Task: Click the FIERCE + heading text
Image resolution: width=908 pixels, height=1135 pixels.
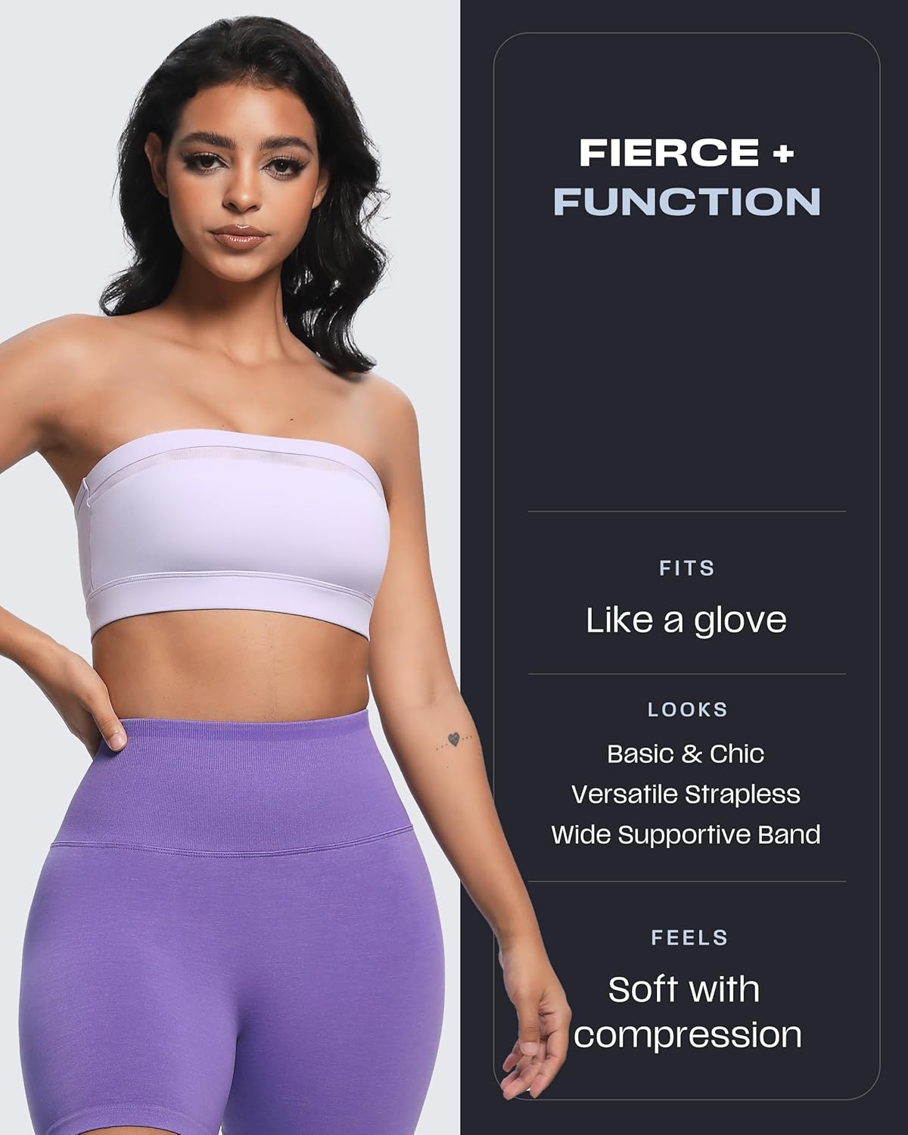Action: pyautogui.click(x=687, y=153)
